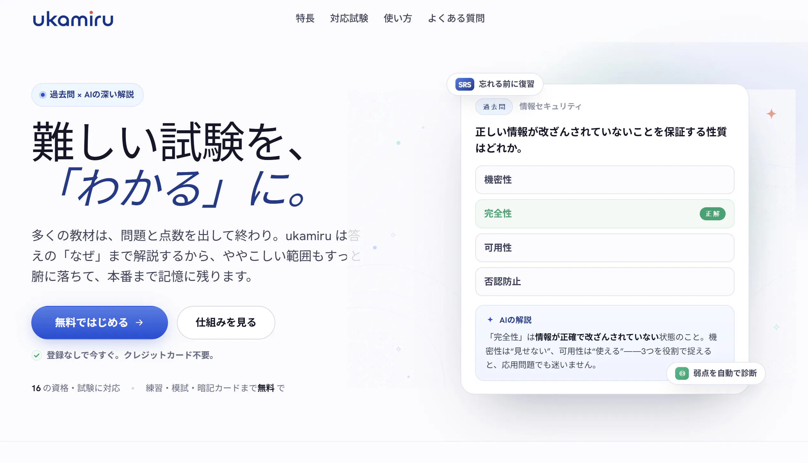Click the quiz question text 正しい情報が改ざんされていない
The width and height of the screenshot is (808, 463).
(x=601, y=140)
